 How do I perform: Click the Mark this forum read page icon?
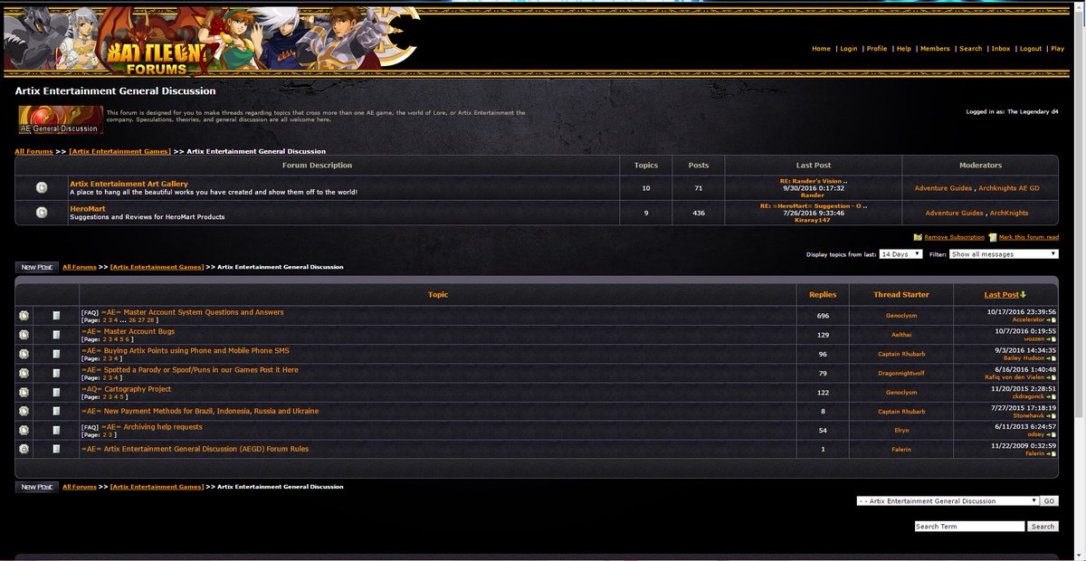click(x=993, y=237)
